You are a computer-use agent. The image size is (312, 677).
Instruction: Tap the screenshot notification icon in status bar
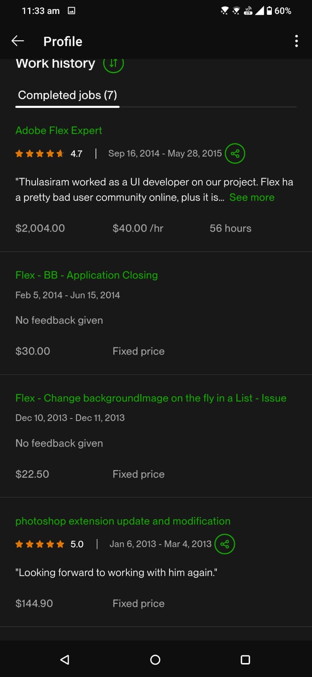pos(71,11)
